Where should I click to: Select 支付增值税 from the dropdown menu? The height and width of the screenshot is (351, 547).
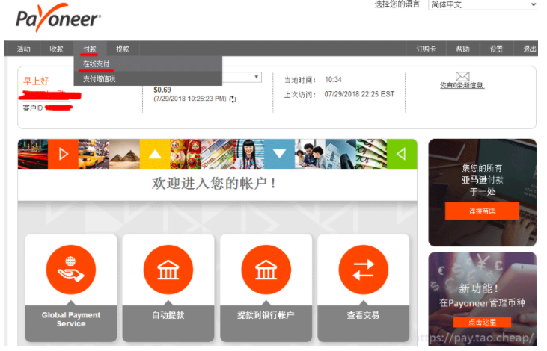click(148, 79)
